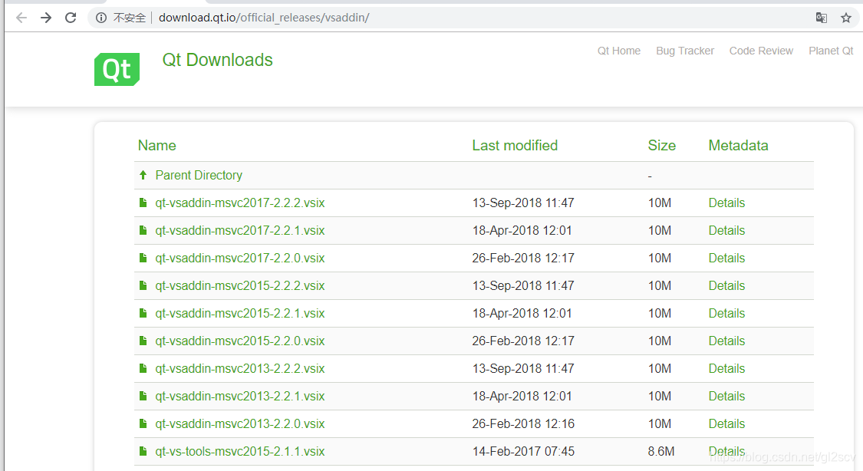Download qt-vsaddin-msvc2015-2.2.2.vsix
The image size is (863, 471).
[240, 285]
